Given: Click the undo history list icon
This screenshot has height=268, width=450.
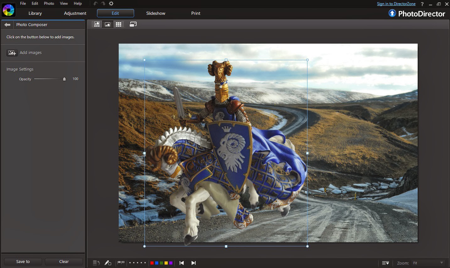Looking at the screenshot, I should tap(96, 263).
